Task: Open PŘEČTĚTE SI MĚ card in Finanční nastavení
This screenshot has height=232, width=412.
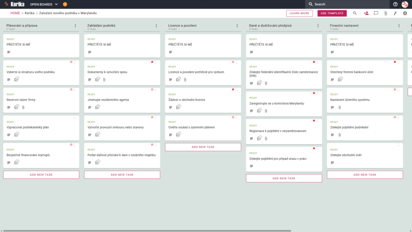Action: (x=365, y=46)
